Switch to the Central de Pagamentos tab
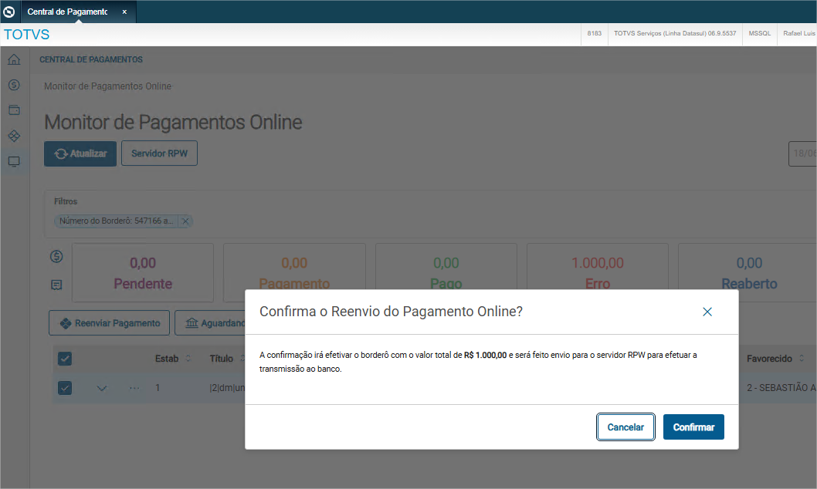 click(x=68, y=12)
